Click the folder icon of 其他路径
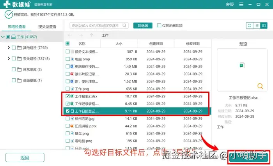This screenshot has width=273, height=166. pos(19,48)
